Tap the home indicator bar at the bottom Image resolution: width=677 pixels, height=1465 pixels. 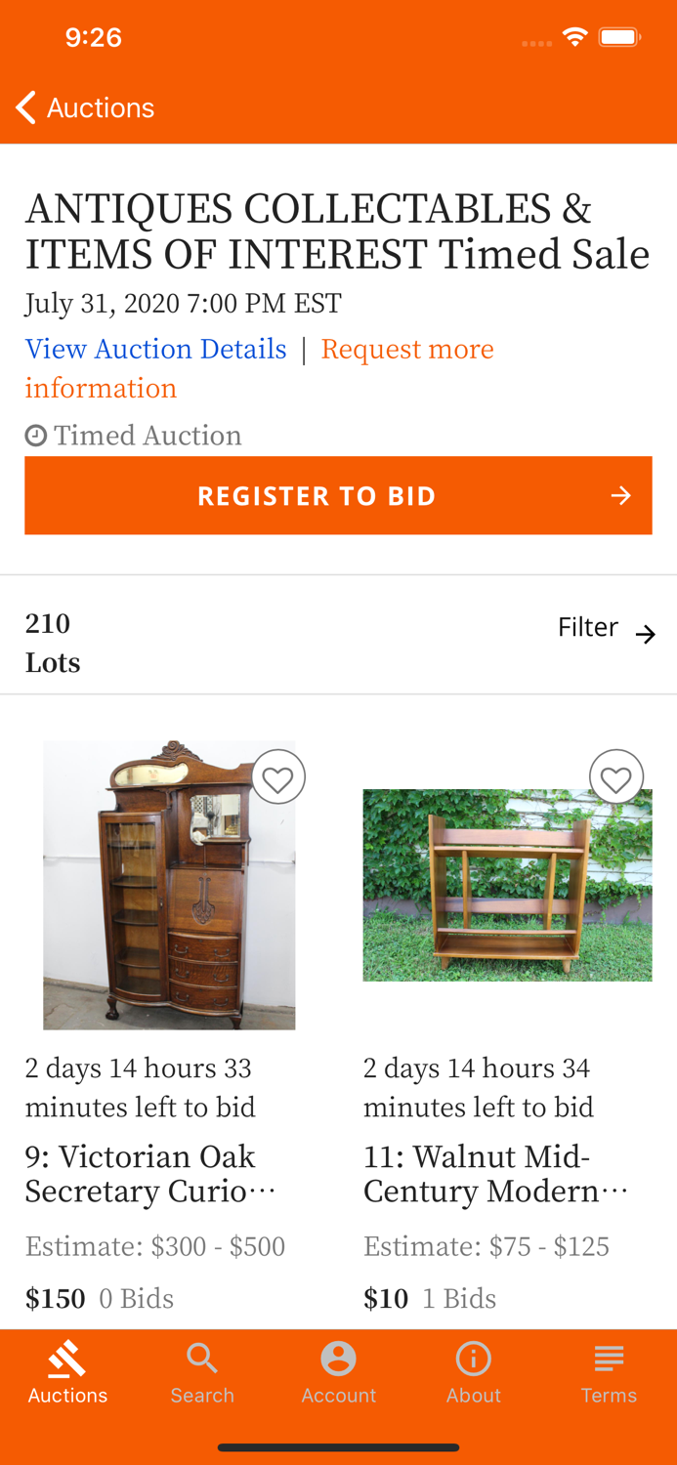(338, 1446)
